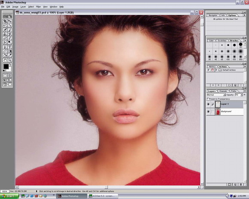Open the Windows Start button

(9, 196)
